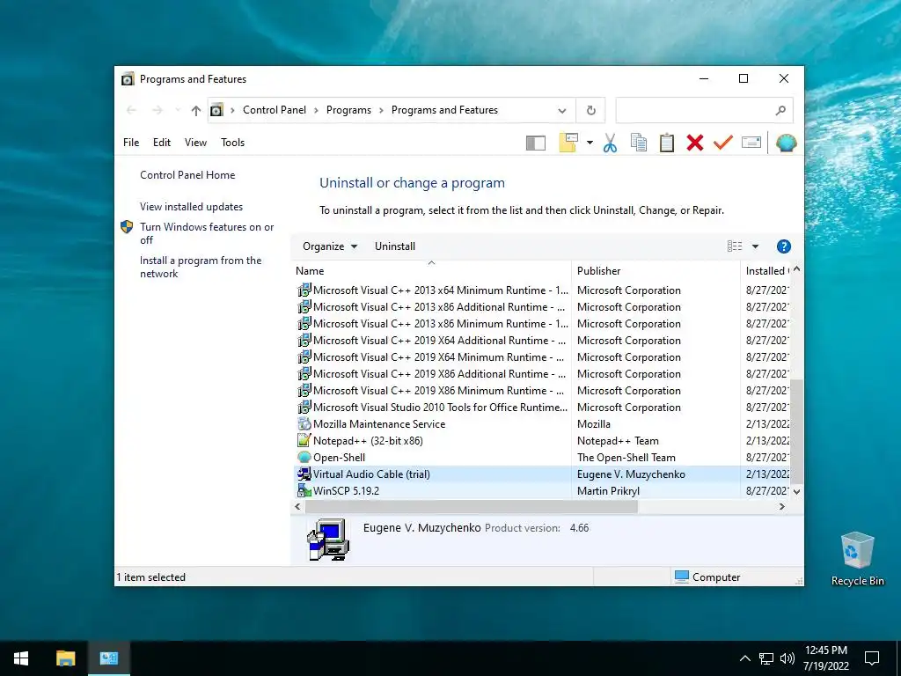
Task: Open the dropdown beside the Move To icon
Action: [590, 143]
